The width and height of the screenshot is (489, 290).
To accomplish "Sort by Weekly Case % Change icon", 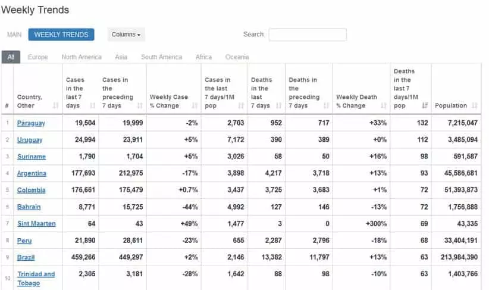I will (x=195, y=106).
